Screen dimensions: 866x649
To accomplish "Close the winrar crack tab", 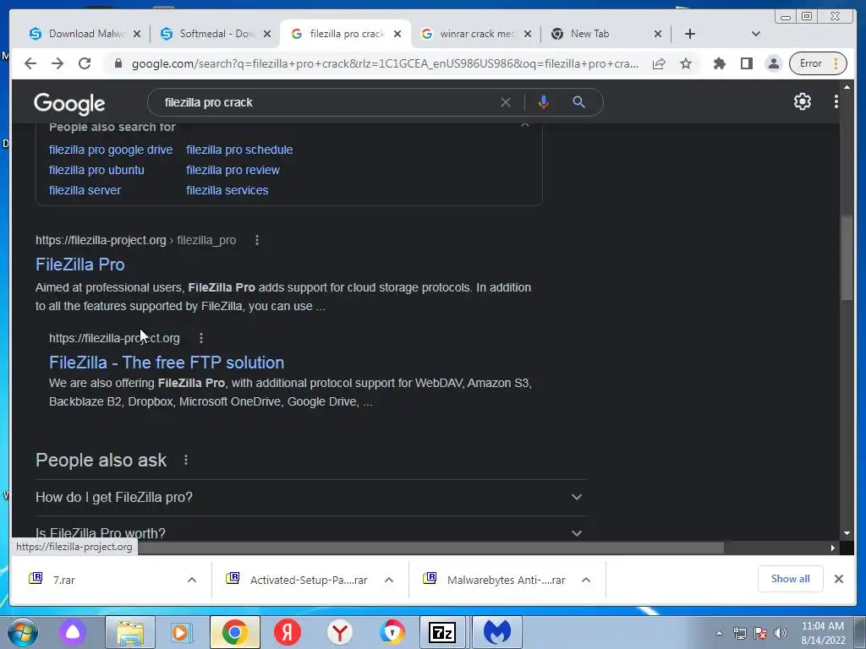I will point(528,34).
